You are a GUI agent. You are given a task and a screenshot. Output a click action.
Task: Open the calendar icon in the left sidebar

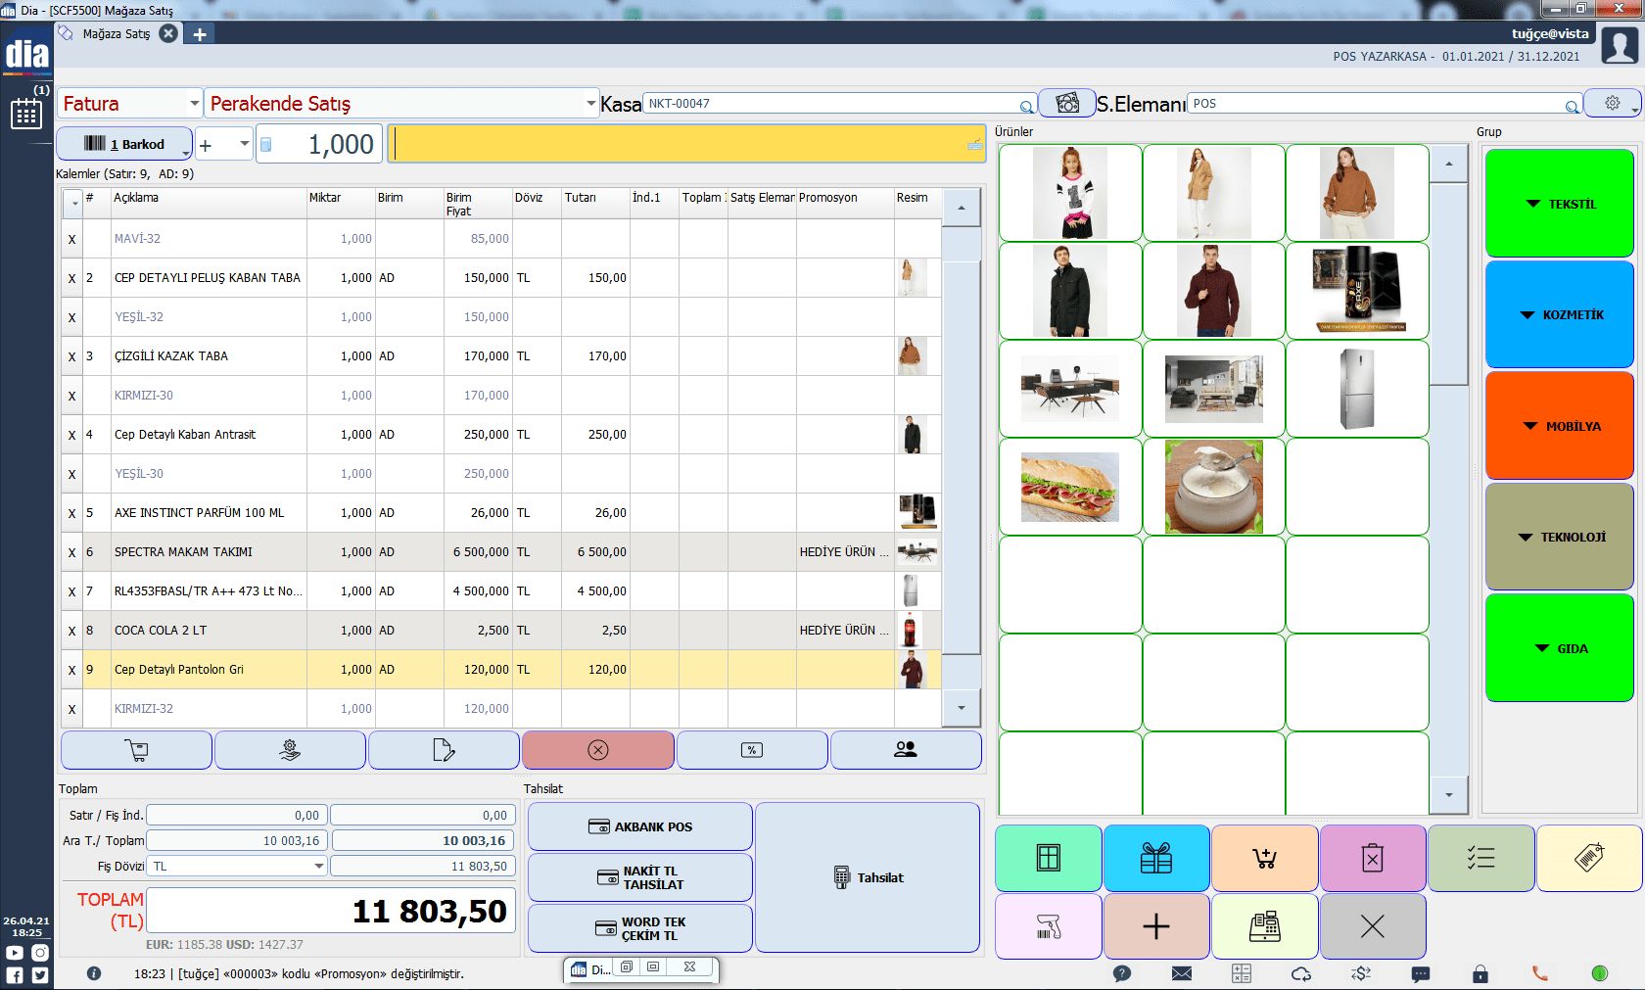point(26,115)
